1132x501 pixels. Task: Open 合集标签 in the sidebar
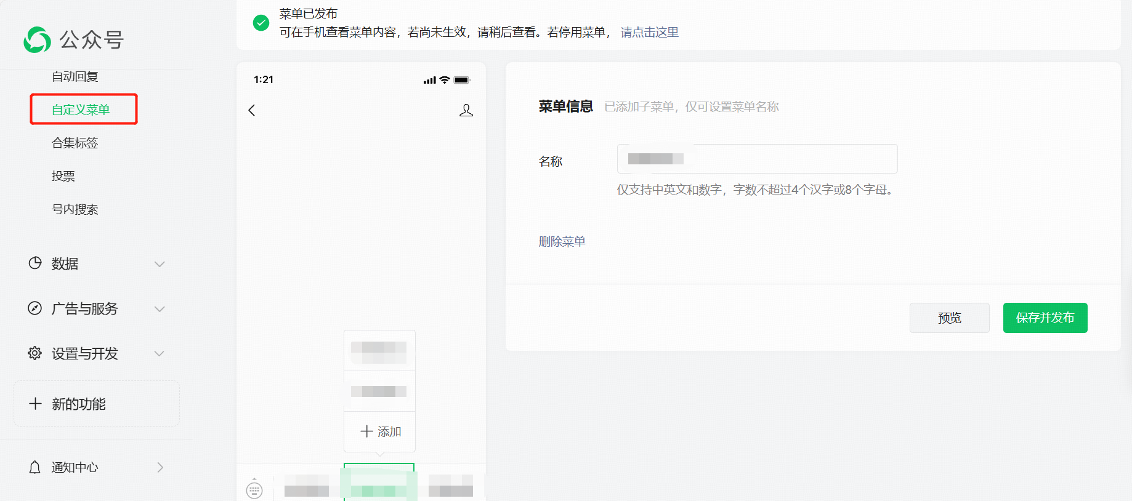click(75, 143)
